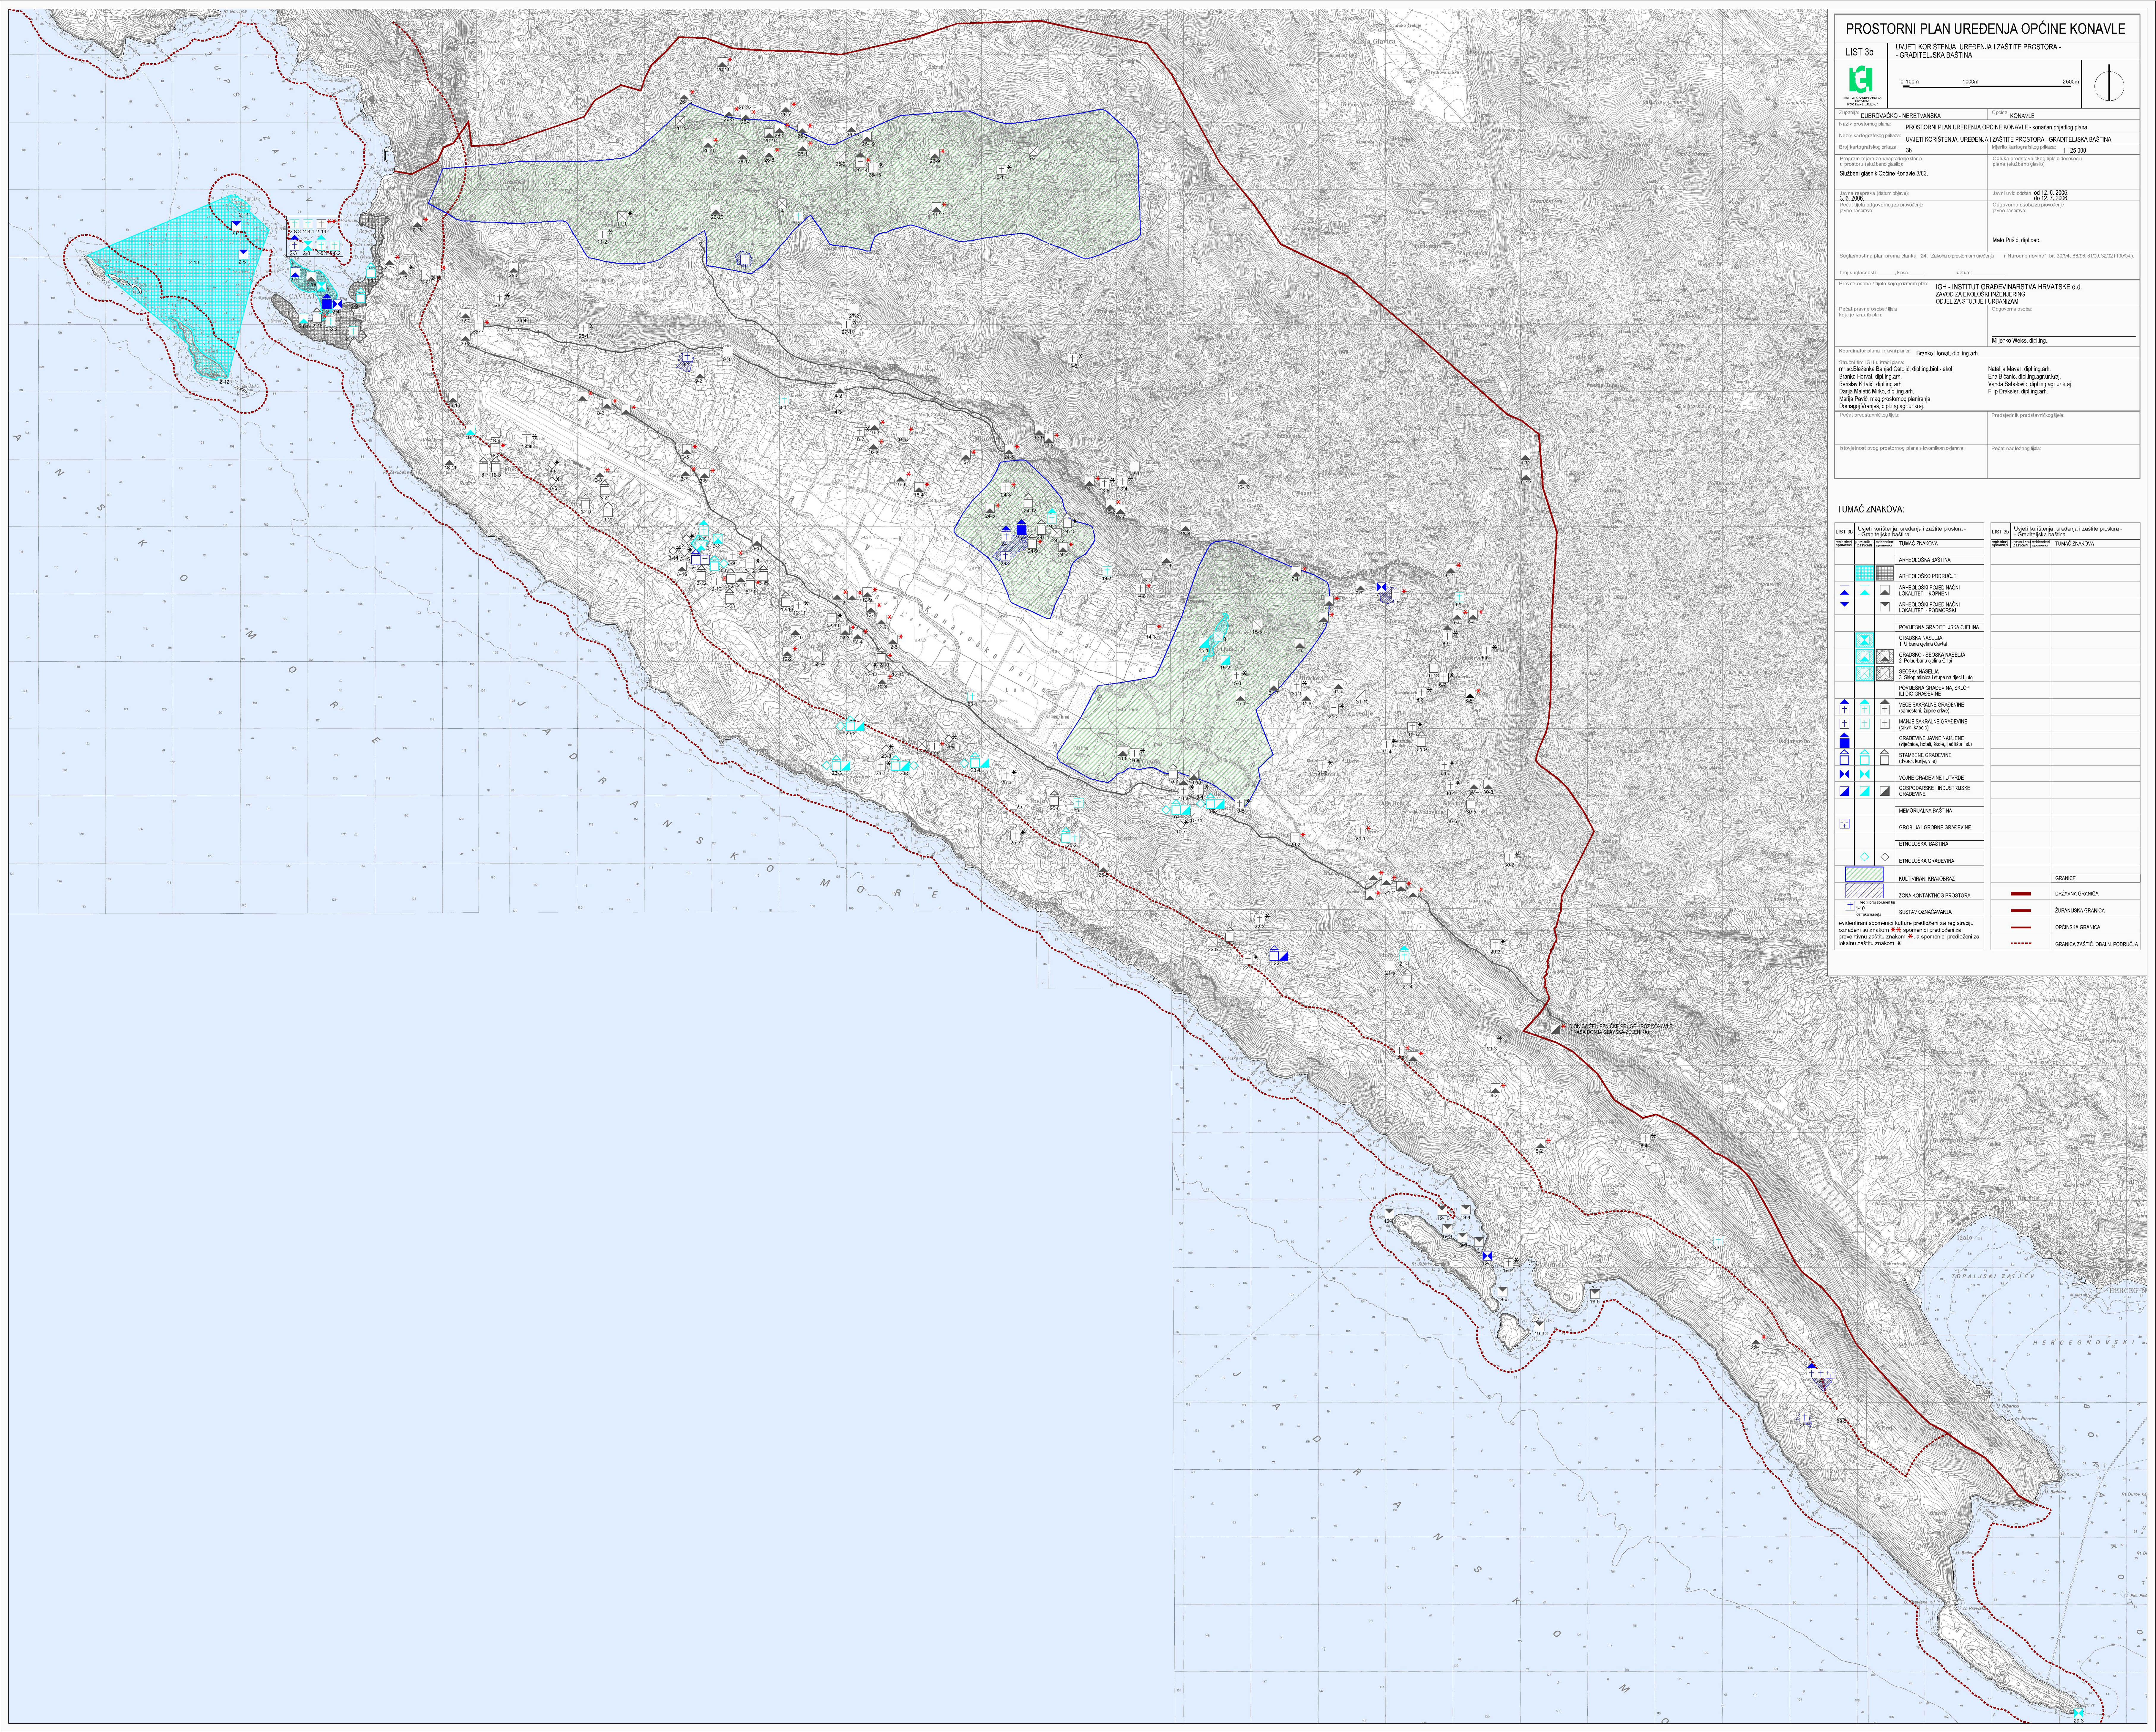Click the 'TUMAČ ZNAKOVA:' legend heading
Image resolution: width=2156 pixels, height=1732 pixels.
[1871, 509]
